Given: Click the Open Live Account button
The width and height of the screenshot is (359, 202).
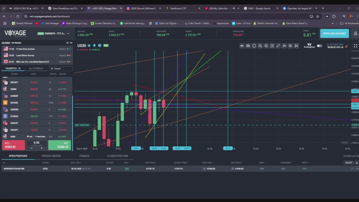Looking at the screenshot, I should click(x=334, y=33).
